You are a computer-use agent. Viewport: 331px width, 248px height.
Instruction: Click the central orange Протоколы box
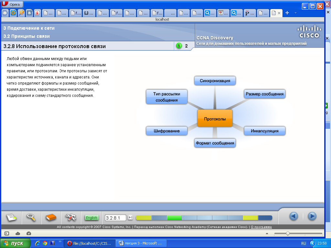(215, 119)
